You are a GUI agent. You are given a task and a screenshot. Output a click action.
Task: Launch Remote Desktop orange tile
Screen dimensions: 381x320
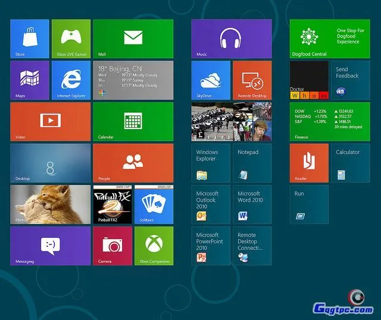252,80
